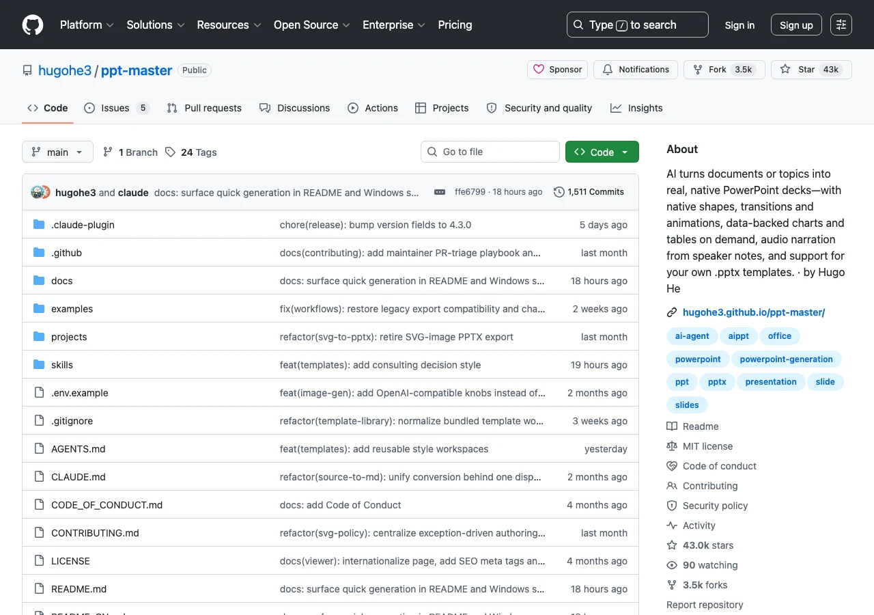Click the book icon beside Readme
The image size is (874, 615).
(x=672, y=426)
